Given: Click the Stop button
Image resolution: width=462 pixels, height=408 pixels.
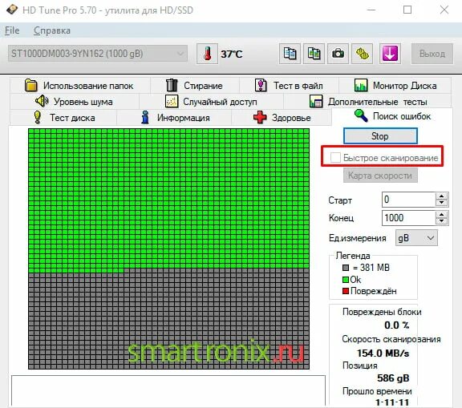Looking at the screenshot, I should pyautogui.click(x=380, y=136).
